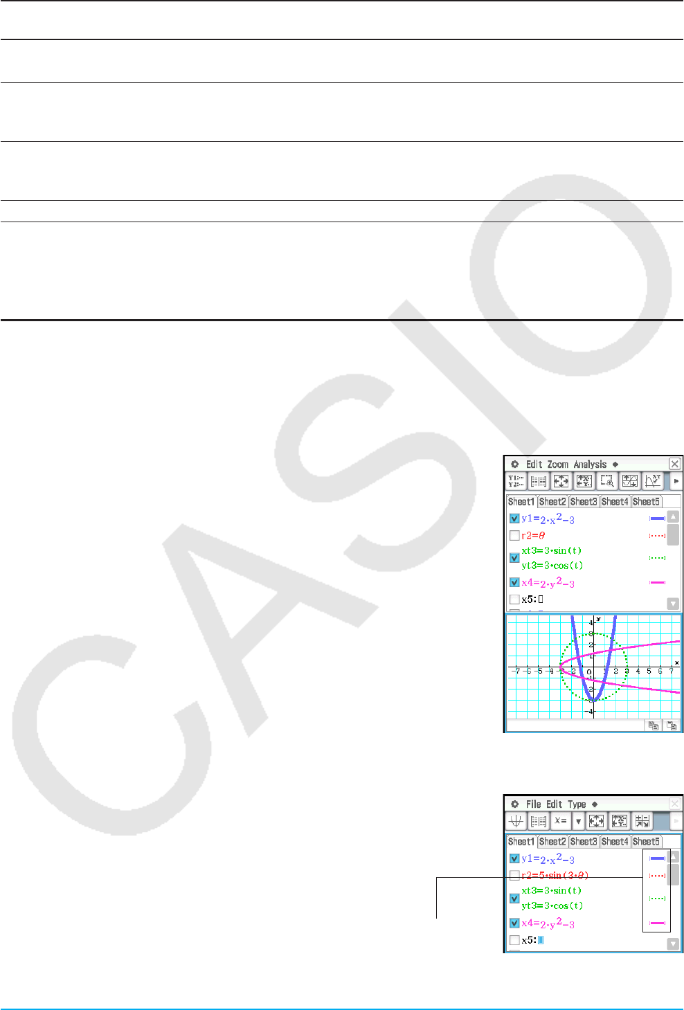Screen dimensions: 684x1010
Task: Open the function type dropdown arrow
Action: [578, 821]
